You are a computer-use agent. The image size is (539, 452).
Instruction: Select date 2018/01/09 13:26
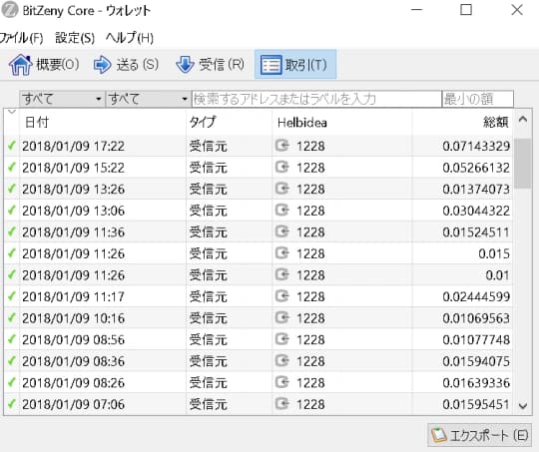point(73,189)
